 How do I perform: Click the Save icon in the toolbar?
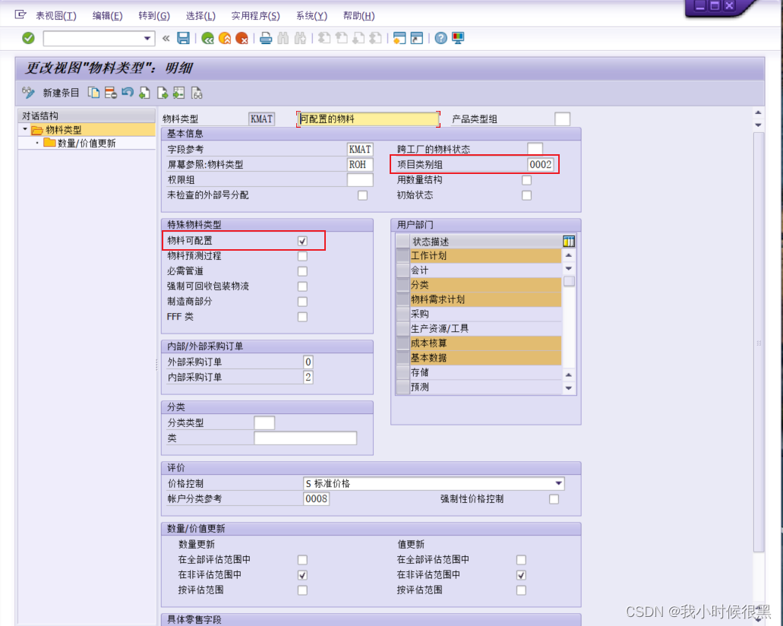pos(182,38)
